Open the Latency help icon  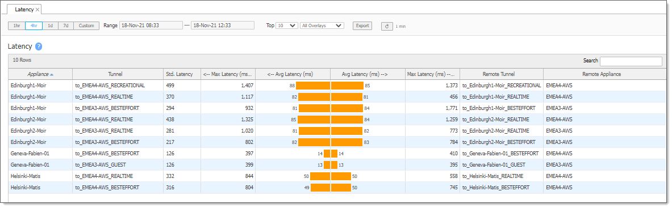coord(39,46)
